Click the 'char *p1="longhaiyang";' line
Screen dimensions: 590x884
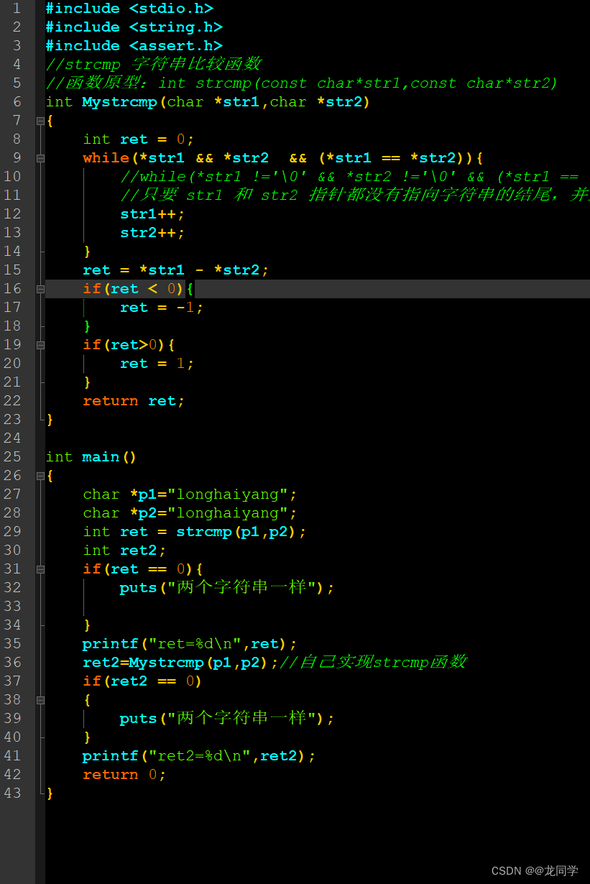click(x=190, y=494)
